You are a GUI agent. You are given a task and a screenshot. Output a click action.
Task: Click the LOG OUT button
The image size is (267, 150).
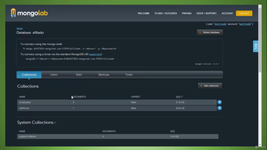point(244,13)
